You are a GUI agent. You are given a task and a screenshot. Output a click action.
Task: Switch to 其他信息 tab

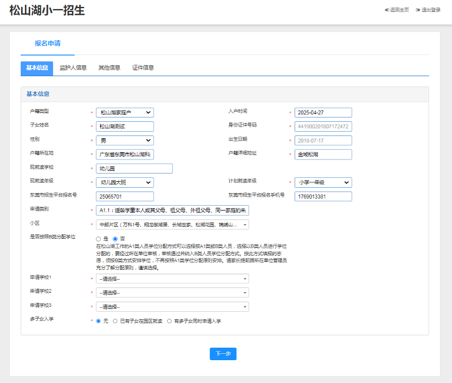pyautogui.click(x=109, y=68)
